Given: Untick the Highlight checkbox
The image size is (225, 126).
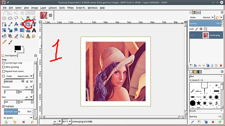Looking at the screenshot, I should click(3, 106).
